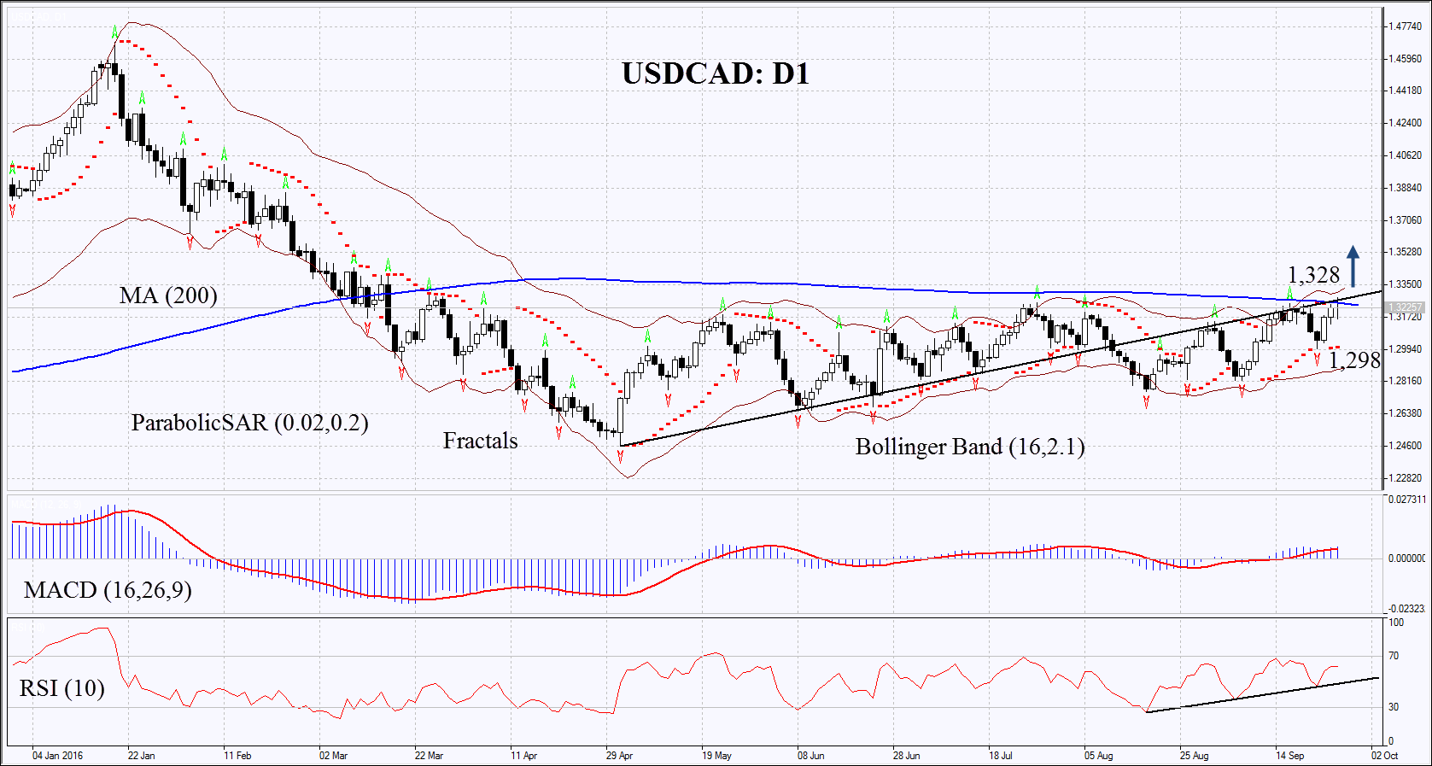
Task: Click the 1.47740 price axis value
Action: point(1406,26)
